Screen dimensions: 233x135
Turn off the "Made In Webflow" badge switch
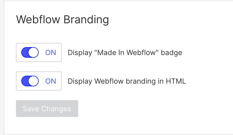pyautogui.click(x=30, y=52)
